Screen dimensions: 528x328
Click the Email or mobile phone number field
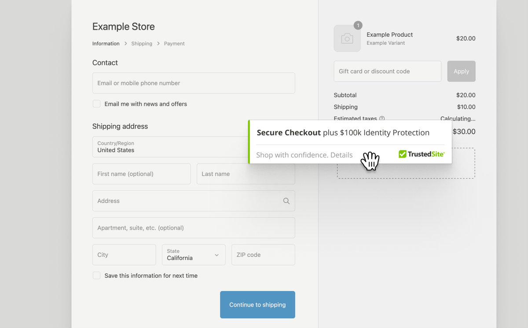click(194, 83)
